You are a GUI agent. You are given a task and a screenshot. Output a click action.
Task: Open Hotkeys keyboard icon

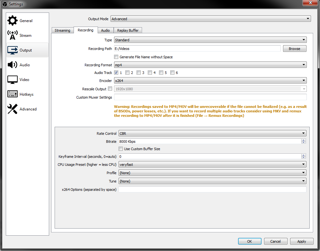tap(13, 94)
